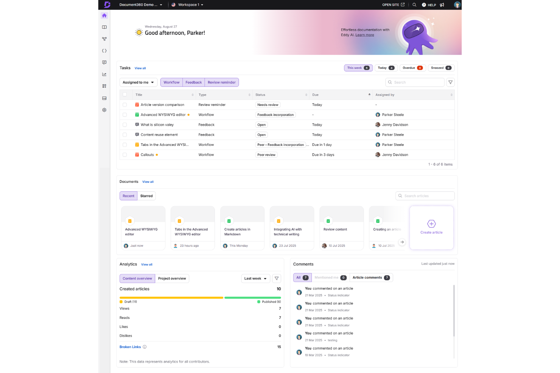Image resolution: width=560 pixels, height=373 pixels.
Task: Select the Callouts task row checkbox
Action: click(125, 155)
